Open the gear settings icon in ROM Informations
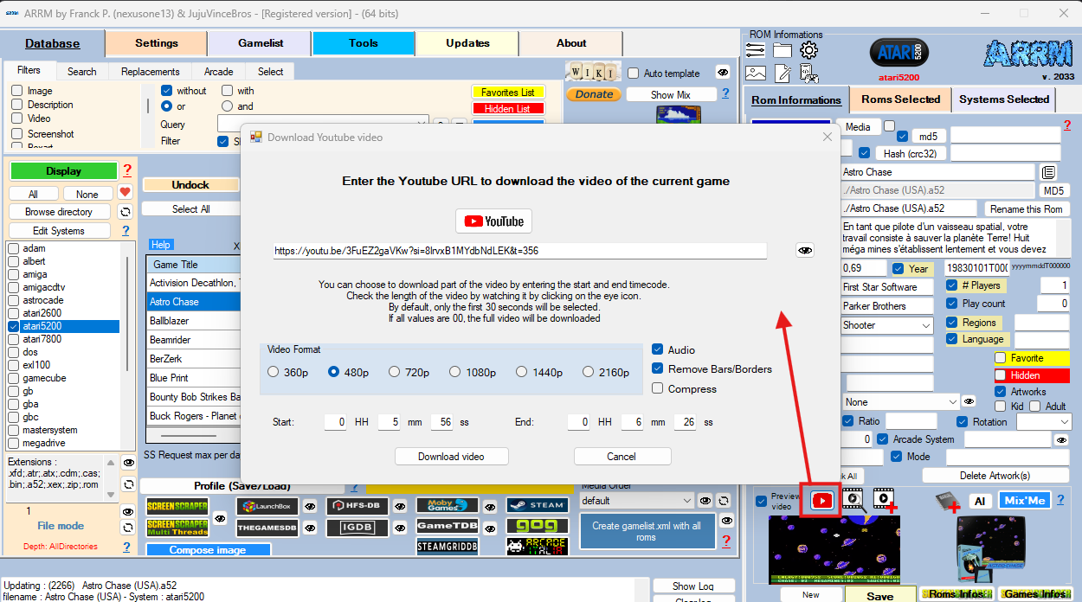 coord(808,51)
